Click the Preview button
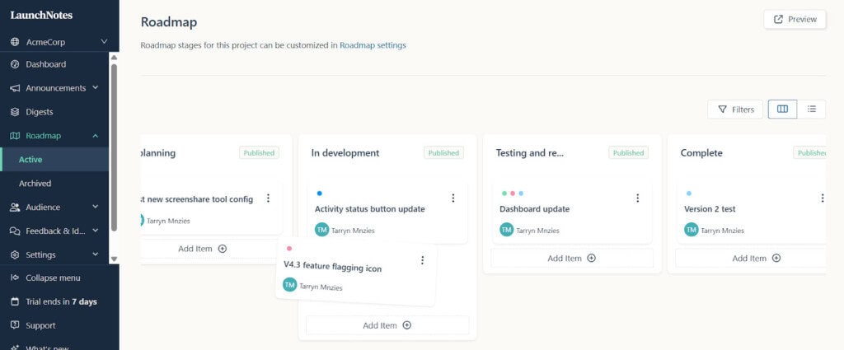The image size is (844, 350). coord(795,19)
